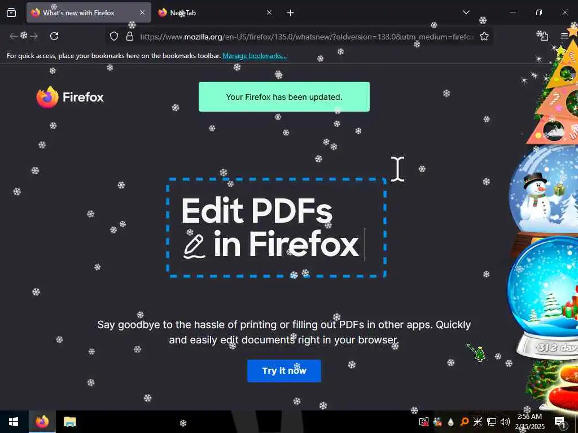Viewport: 578px width, 433px height.
Task: Click the snowflake star tray icon
Action: tap(478, 422)
